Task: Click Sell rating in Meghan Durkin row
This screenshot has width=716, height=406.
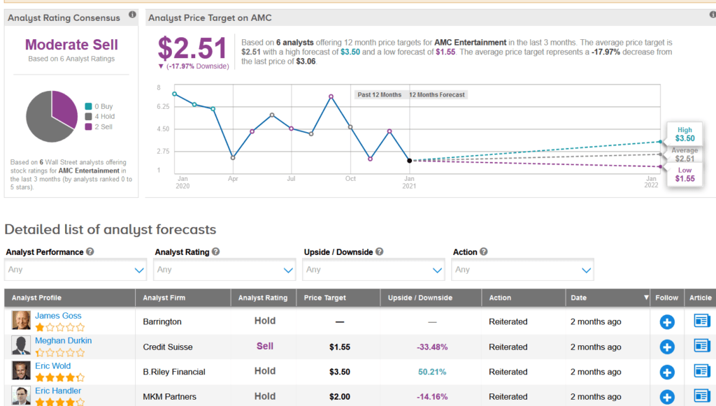Action: pos(265,346)
